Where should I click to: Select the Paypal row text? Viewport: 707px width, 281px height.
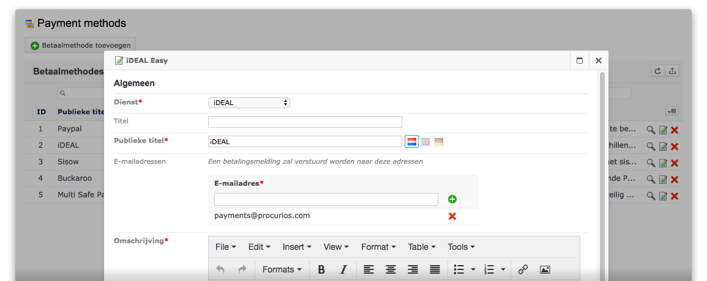tap(70, 129)
